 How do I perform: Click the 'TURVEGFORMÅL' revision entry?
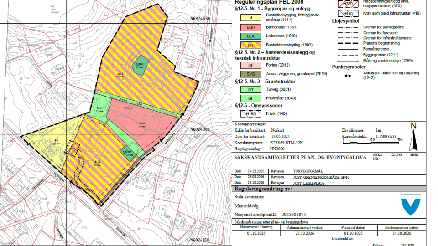pos(308,171)
